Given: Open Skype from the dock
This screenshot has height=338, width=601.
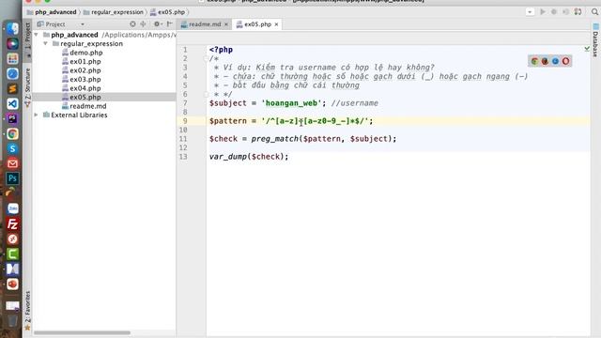Looking at the screenshot, I should 12,148.
